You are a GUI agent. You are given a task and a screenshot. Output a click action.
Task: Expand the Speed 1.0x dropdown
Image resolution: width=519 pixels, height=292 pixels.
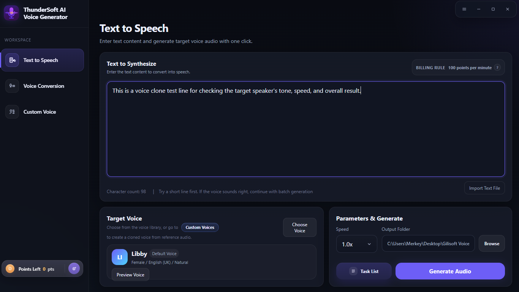pos(357,244)
